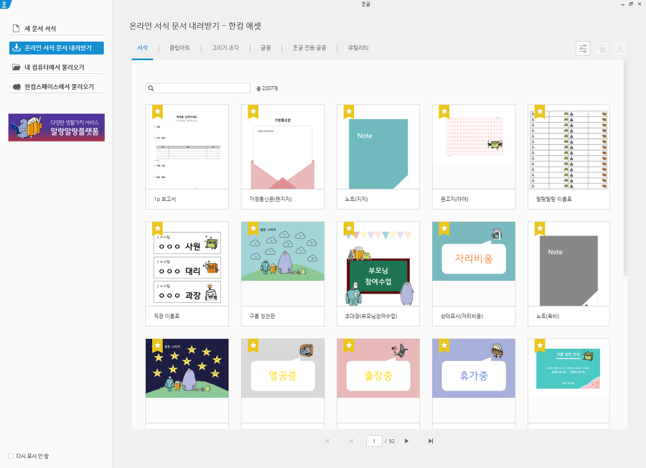Viewport: 646px width, 468px height.
Task: Minimize the 한글 window
Action: pos(622,4)
